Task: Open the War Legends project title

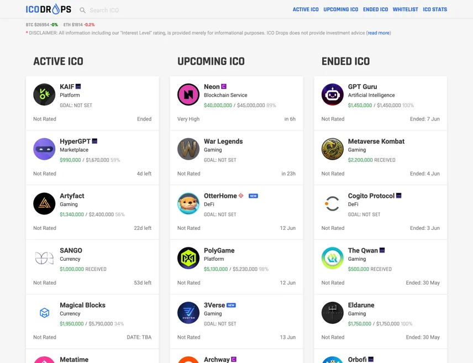Action: click(223, 141)
